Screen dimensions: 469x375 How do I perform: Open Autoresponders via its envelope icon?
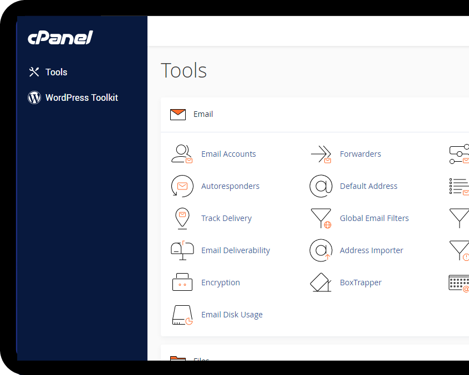point(182,186)
